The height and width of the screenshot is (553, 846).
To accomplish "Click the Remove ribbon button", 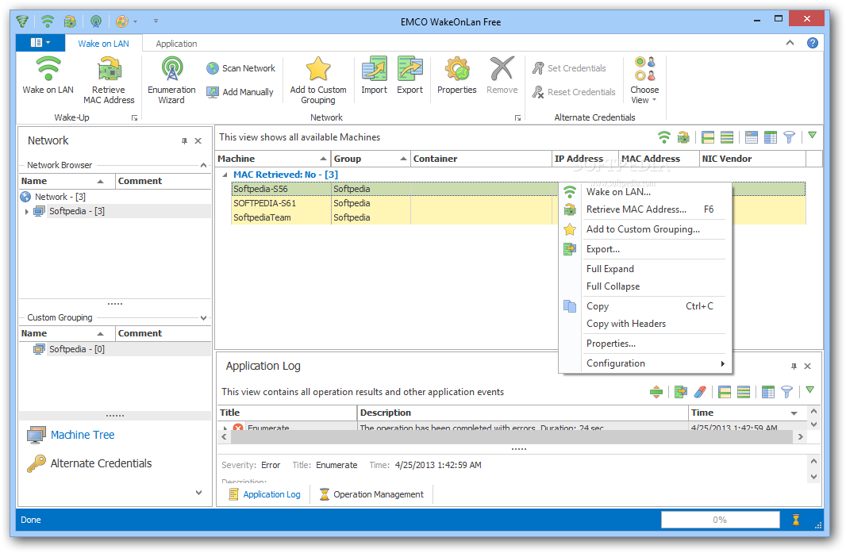I will pos(502,77).
